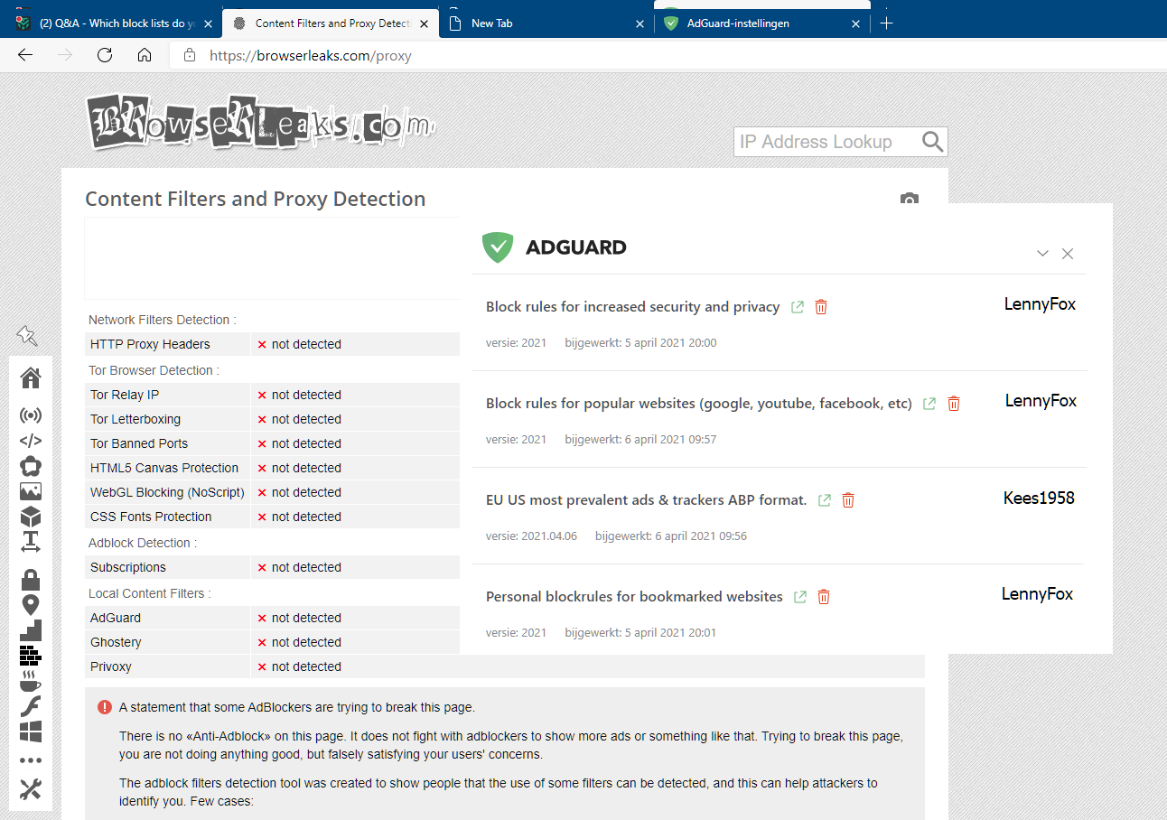Open the wrench and screwdriver tools icon
The width and height of the screenshot is (1167, 820).
(31, 789)
